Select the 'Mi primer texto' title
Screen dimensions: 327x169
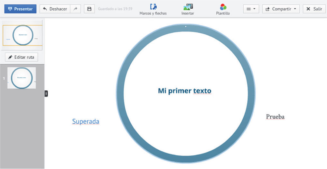(184, 91)
